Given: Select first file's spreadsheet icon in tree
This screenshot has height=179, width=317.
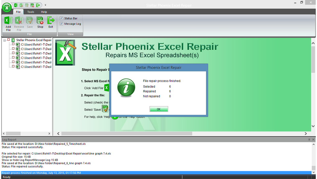Looking at the screenshot, I should (18, 44).
